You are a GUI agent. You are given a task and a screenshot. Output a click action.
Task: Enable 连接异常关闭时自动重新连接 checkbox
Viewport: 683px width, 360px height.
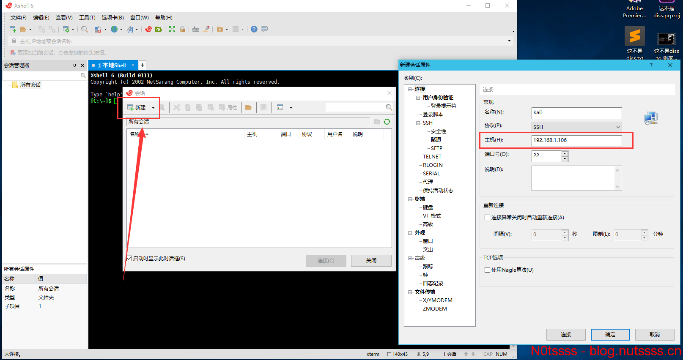point(487,218)
